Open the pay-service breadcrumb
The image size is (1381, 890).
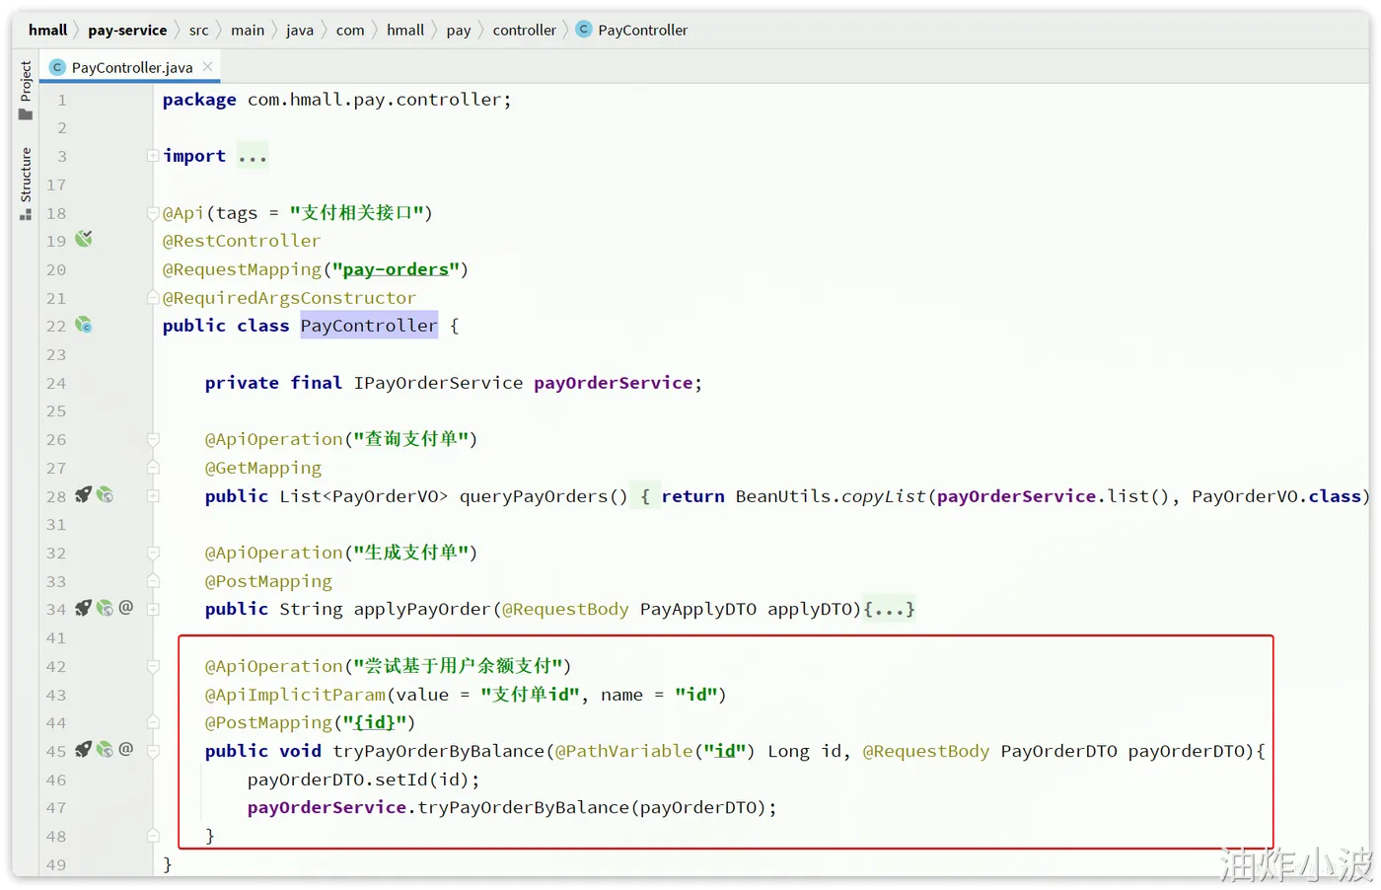click(127, 30)
